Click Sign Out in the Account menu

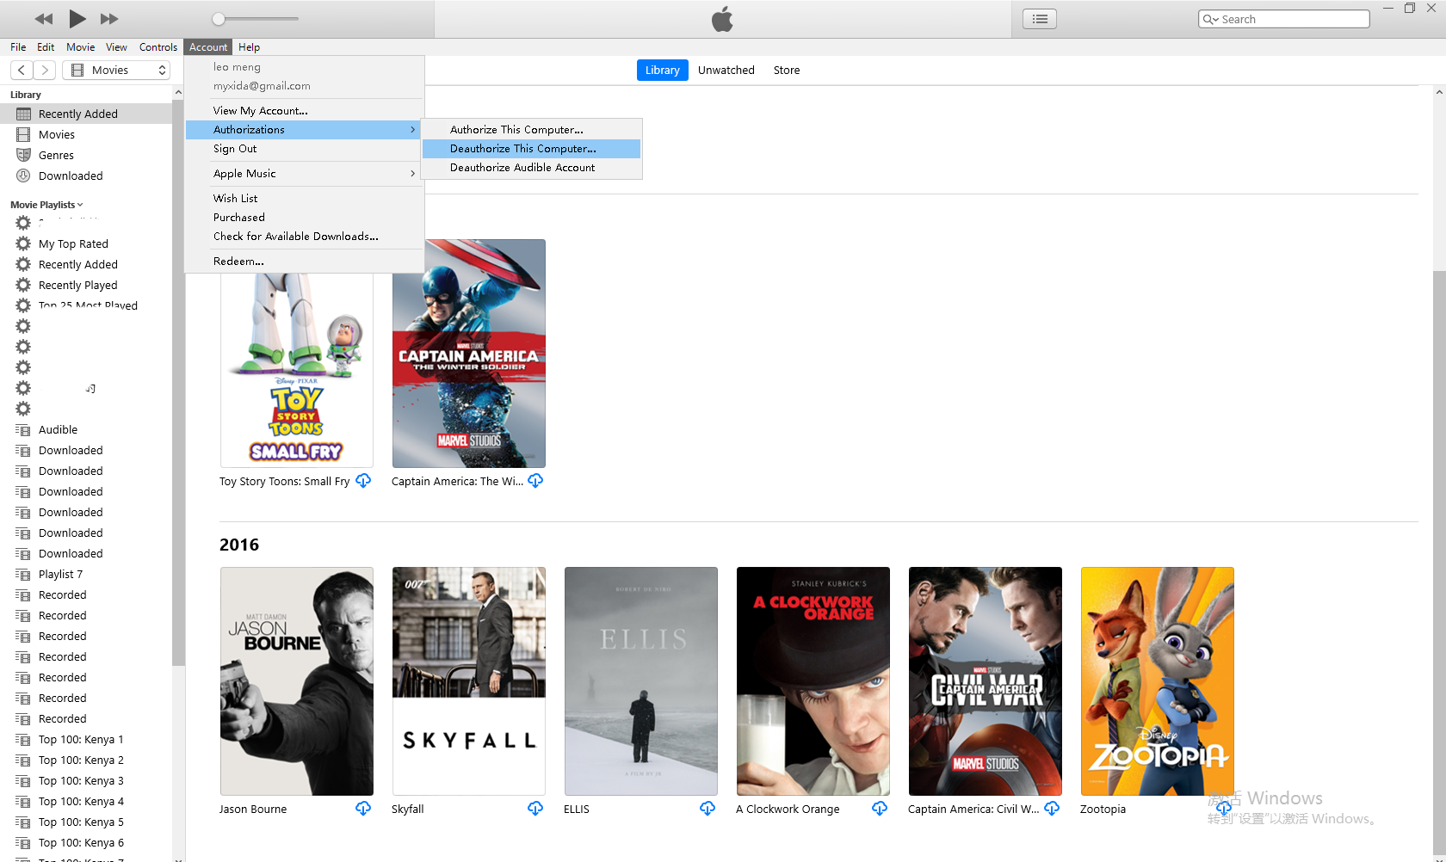[x=234, y=148]
